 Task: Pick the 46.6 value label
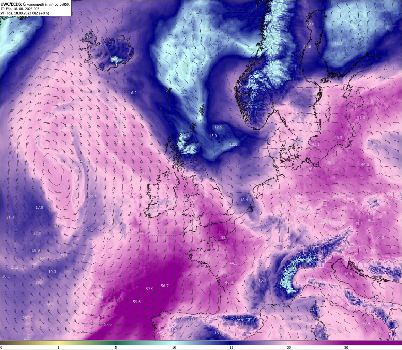coord(365,164)
